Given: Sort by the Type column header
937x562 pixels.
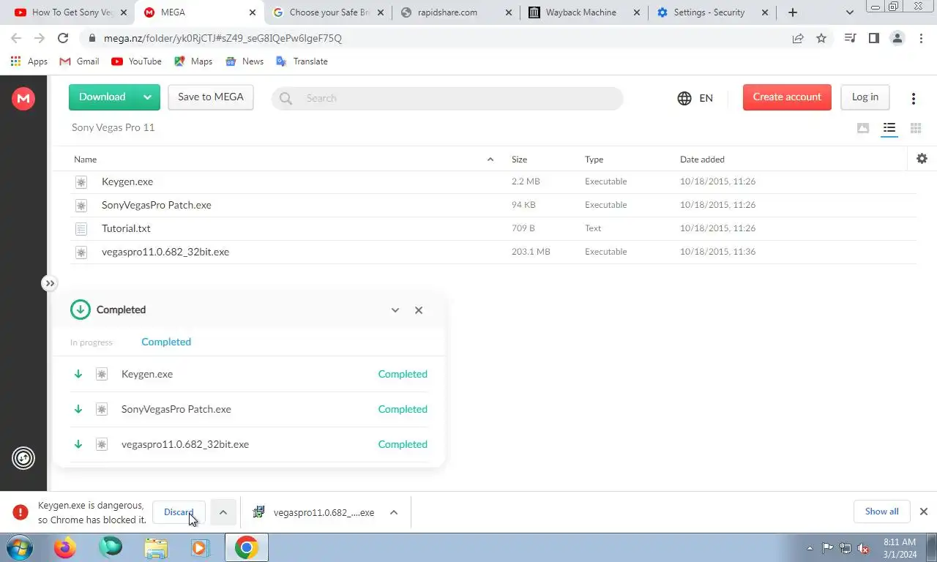Looking at the screenshot, I should click(594, 159).
